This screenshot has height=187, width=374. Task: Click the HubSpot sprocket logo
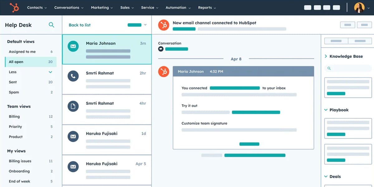tap(14, 7)
